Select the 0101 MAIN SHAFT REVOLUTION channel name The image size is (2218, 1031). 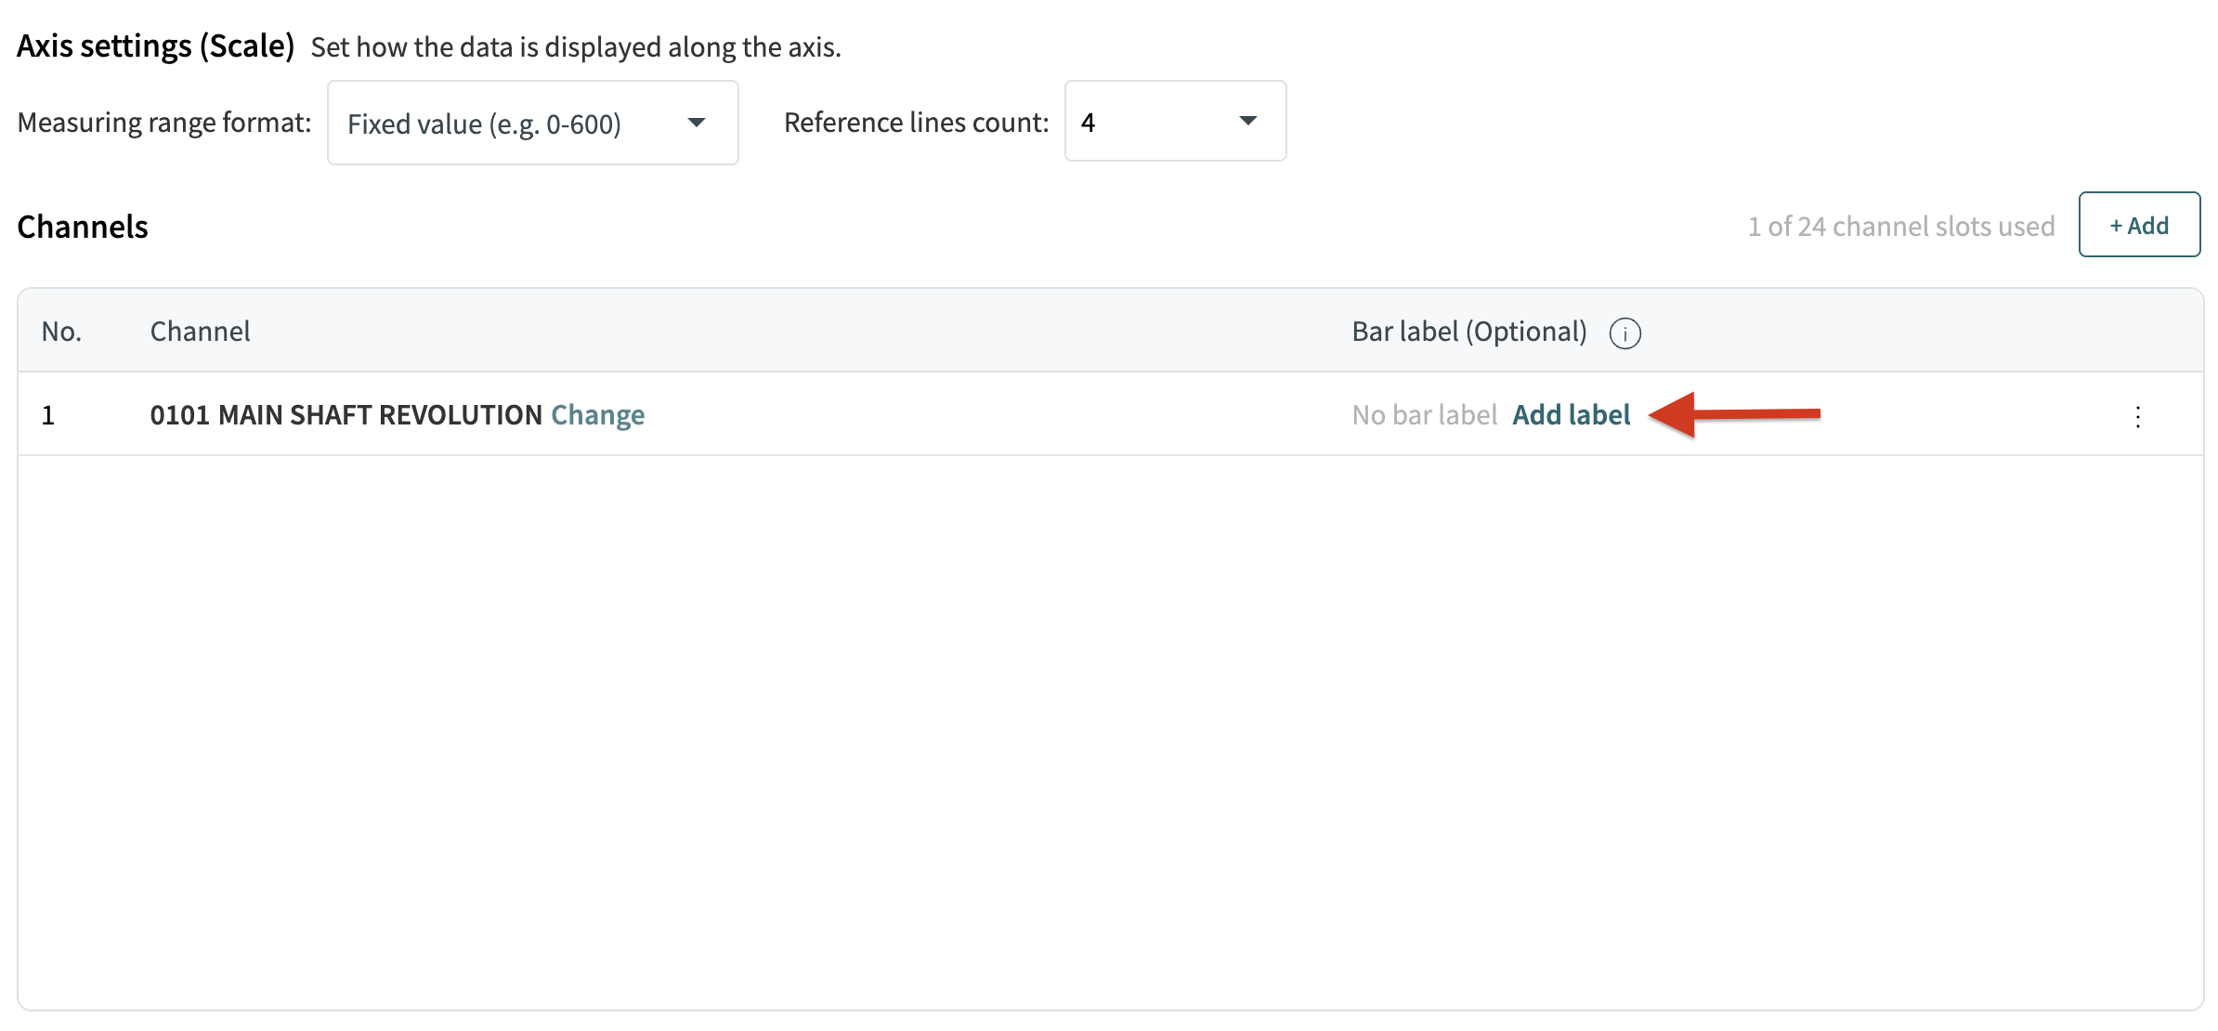(346, 415)
